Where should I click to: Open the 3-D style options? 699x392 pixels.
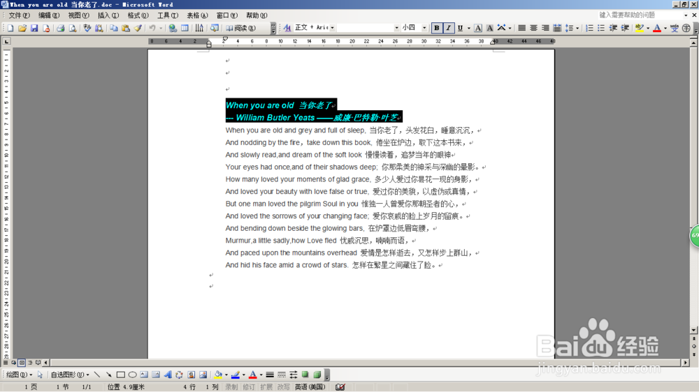(317, 375)
